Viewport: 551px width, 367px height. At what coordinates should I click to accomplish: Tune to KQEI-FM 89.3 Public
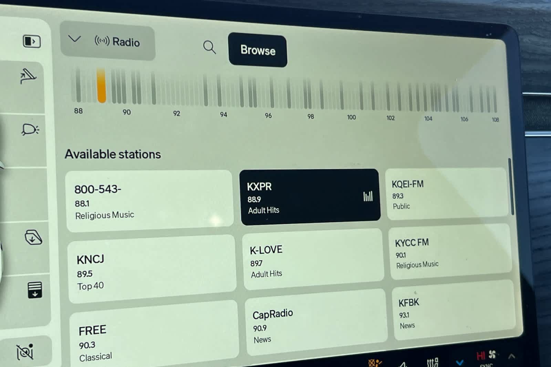pyautogui.click(x=447, y=194)
